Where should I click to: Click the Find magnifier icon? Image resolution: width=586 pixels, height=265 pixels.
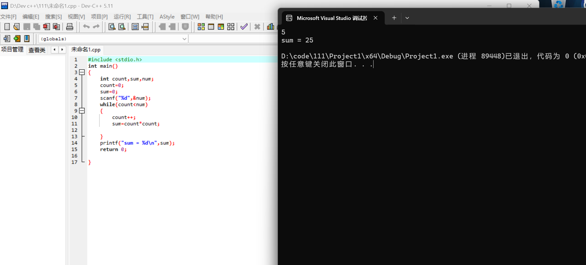coord(112,27)
